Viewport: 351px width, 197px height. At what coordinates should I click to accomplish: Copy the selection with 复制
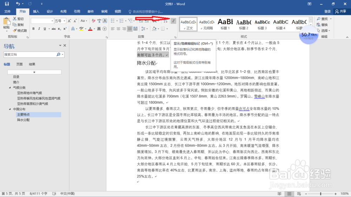coord(18,25)
